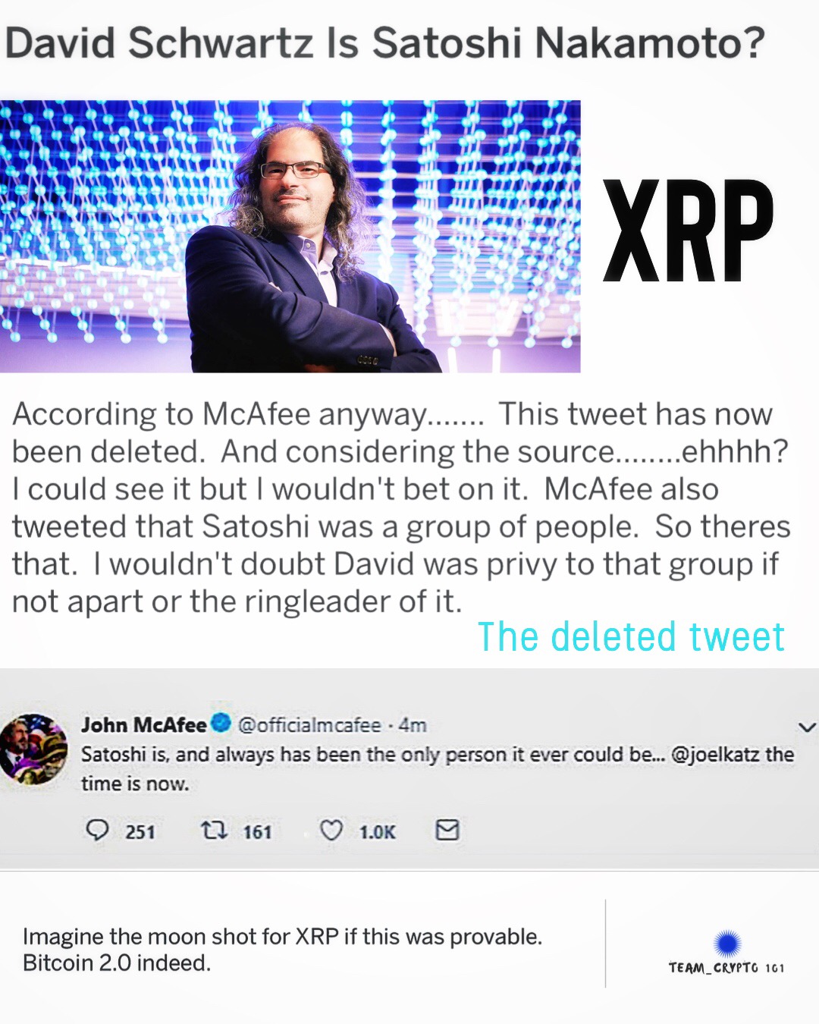Image resolution: width=819 pixels, height=1024 pixels.
Task: Click John McAfee's round profile avatar
Action: click(33, 749)
